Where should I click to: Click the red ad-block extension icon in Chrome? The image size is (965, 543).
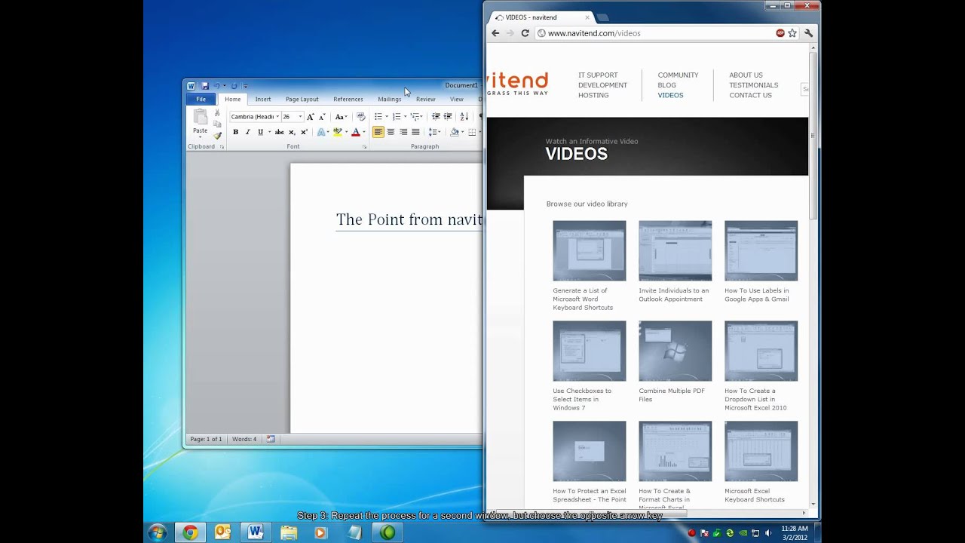[780, 33]
